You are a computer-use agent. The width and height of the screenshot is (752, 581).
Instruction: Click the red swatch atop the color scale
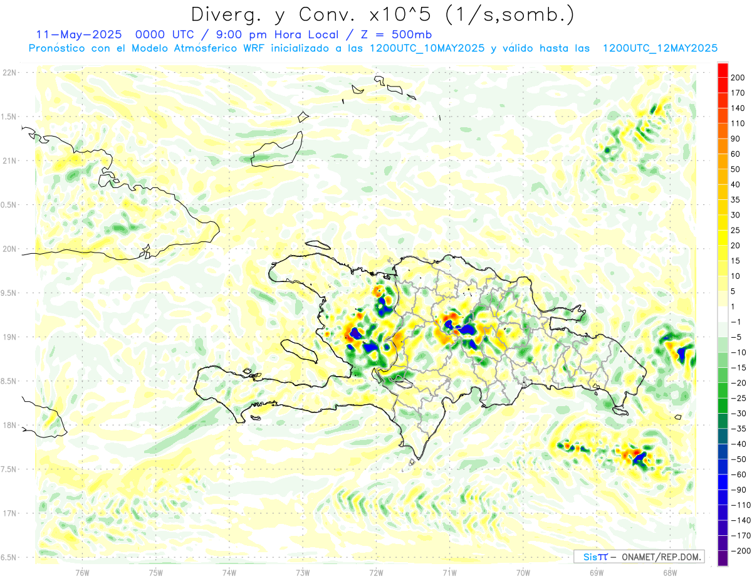[x=723, y=70]
